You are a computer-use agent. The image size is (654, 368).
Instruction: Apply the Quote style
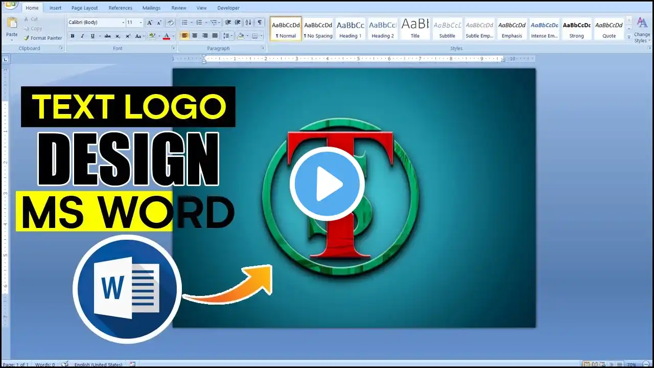609,29
